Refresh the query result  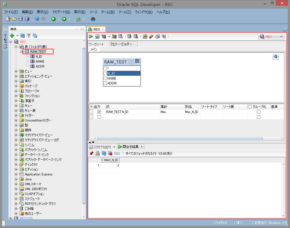(x=104, y=153)
